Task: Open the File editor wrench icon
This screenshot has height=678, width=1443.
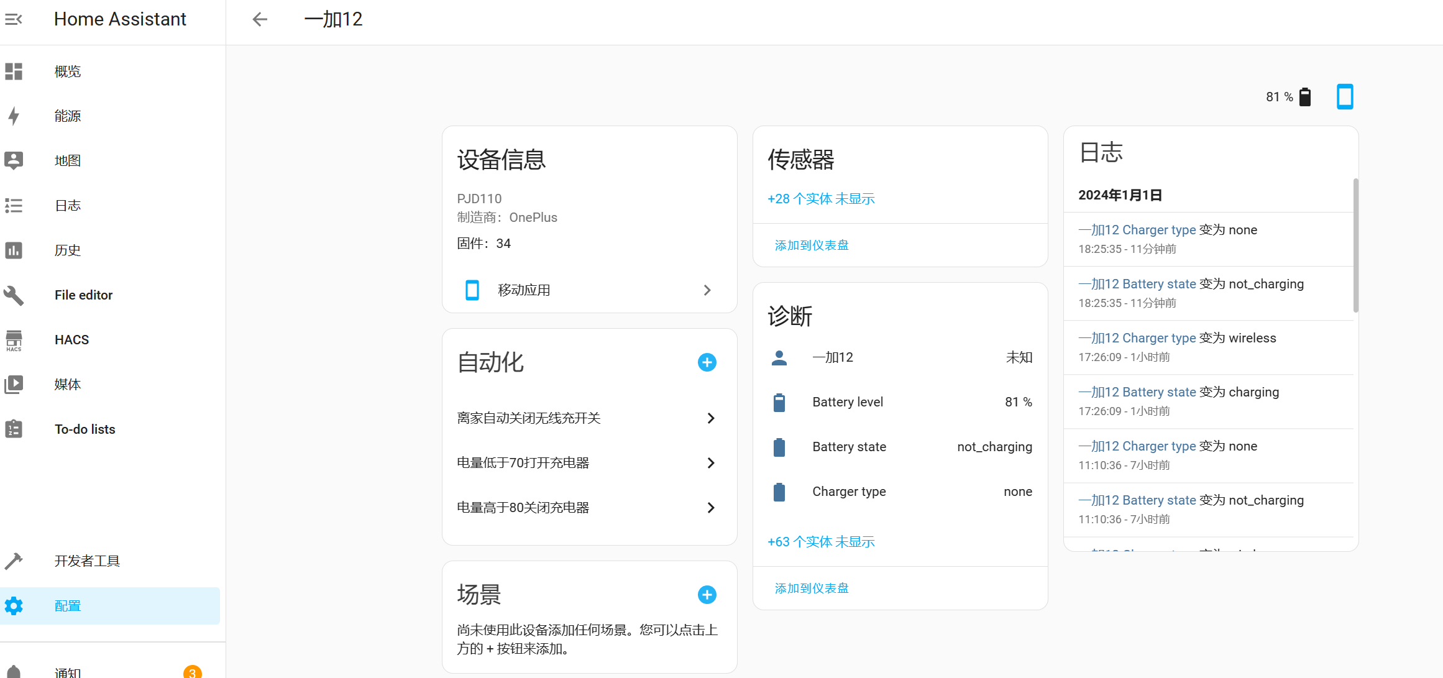Action: 14,295
